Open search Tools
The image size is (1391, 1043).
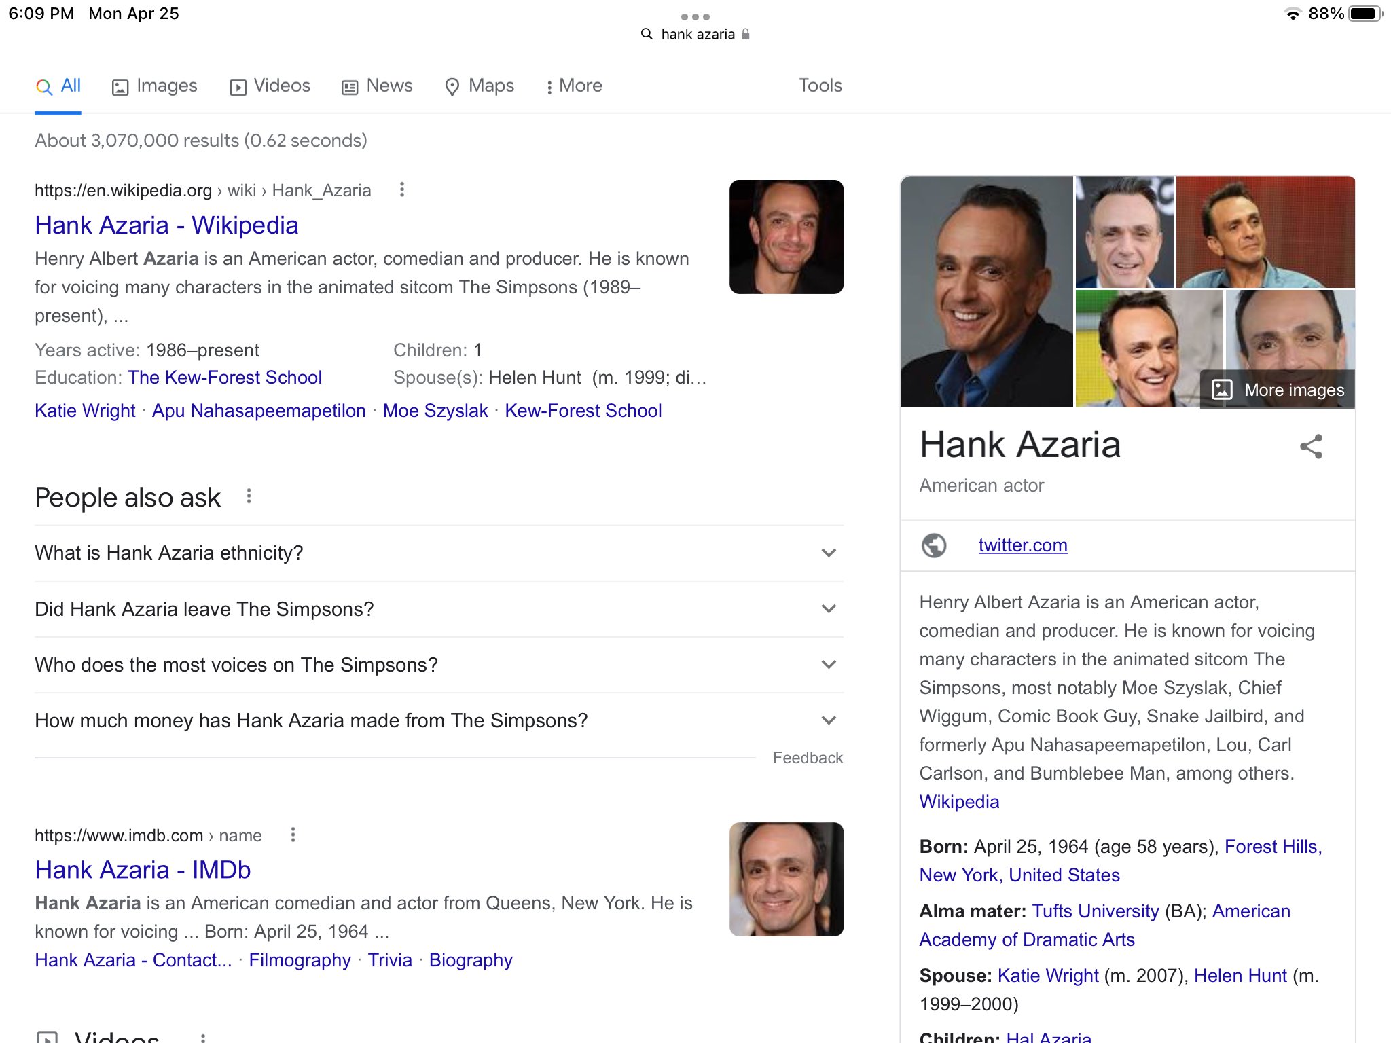coord(820,86)
